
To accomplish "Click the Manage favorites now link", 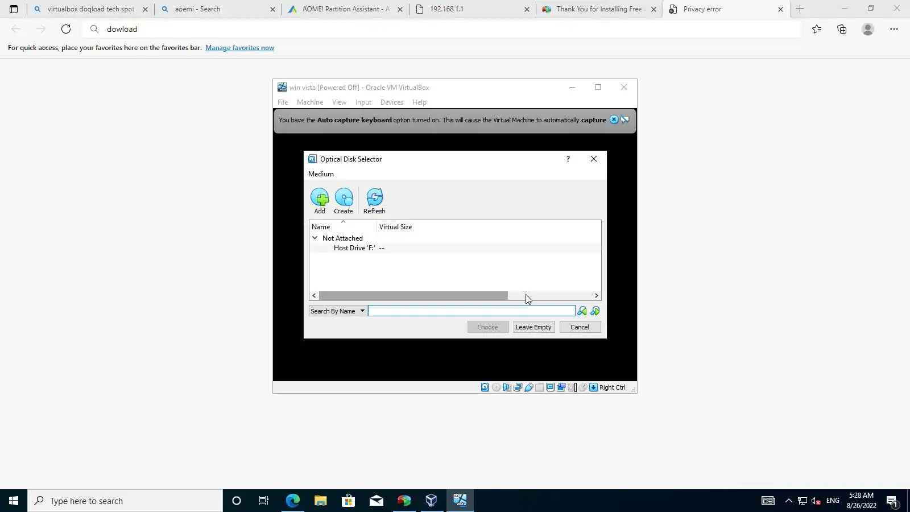I will tap(239, 48).
